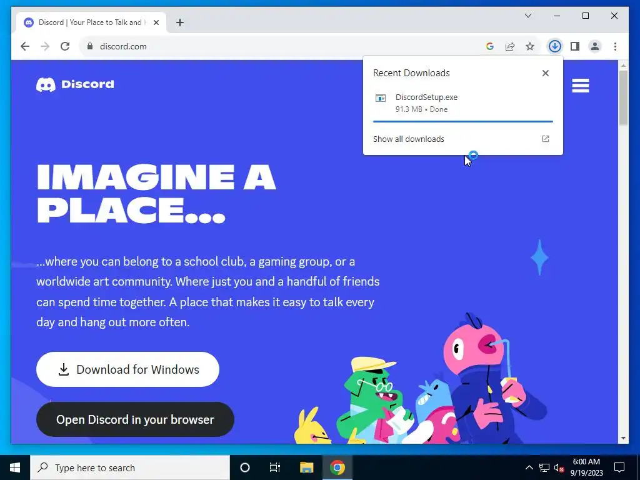Viewport: 640px width, 480px height.
Task: Click Download for Windows button
Action: (127, 369)
